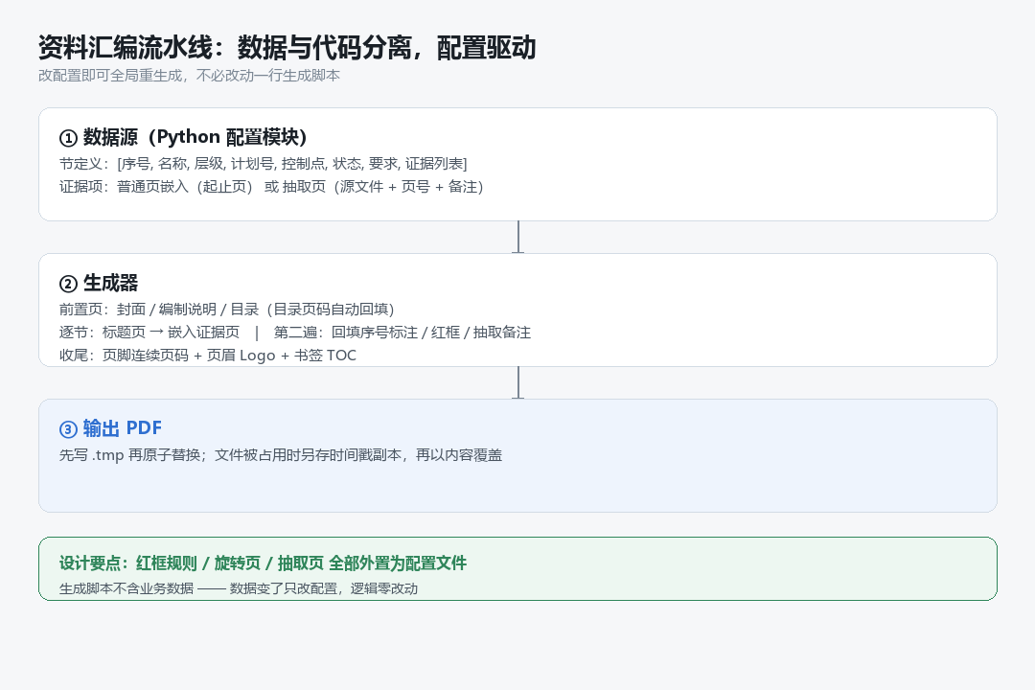The width and height of the screenshot is (1035, 690).
Task: Select the line starting with "前置页：封面"
Action: pyautogui.click(x=227, y=310)
